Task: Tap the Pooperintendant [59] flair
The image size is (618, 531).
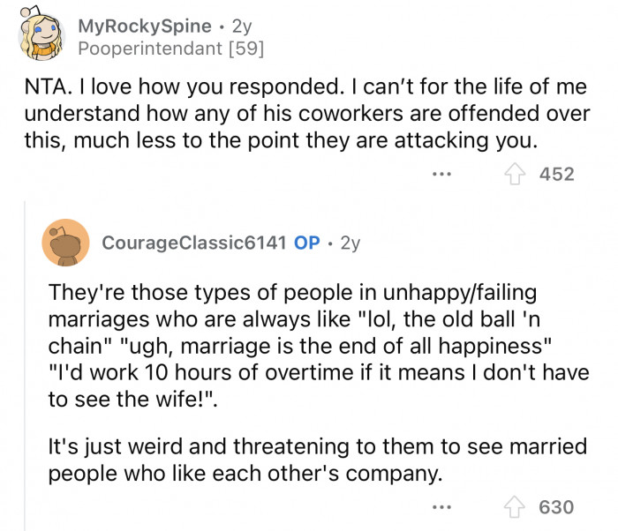Action: pyautogui.click(x=171, y=49)
